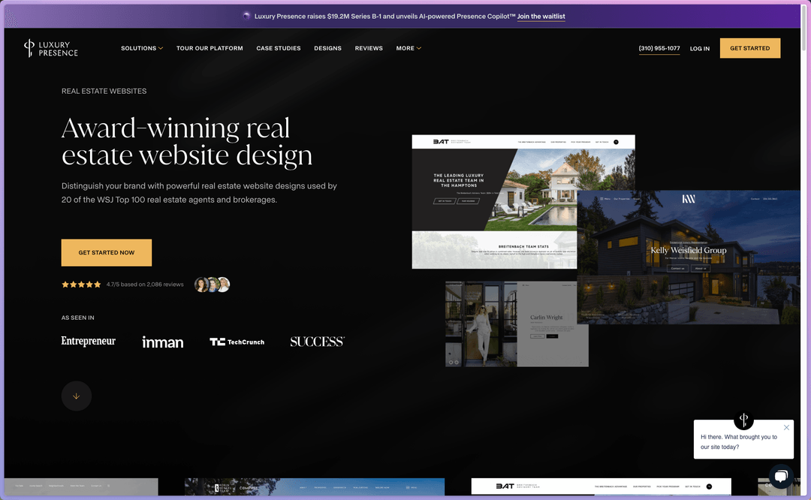Image resolution: width=811 pixels, height=500 pixels.
Task: Close the chat greeting popup
Action: 786,428
